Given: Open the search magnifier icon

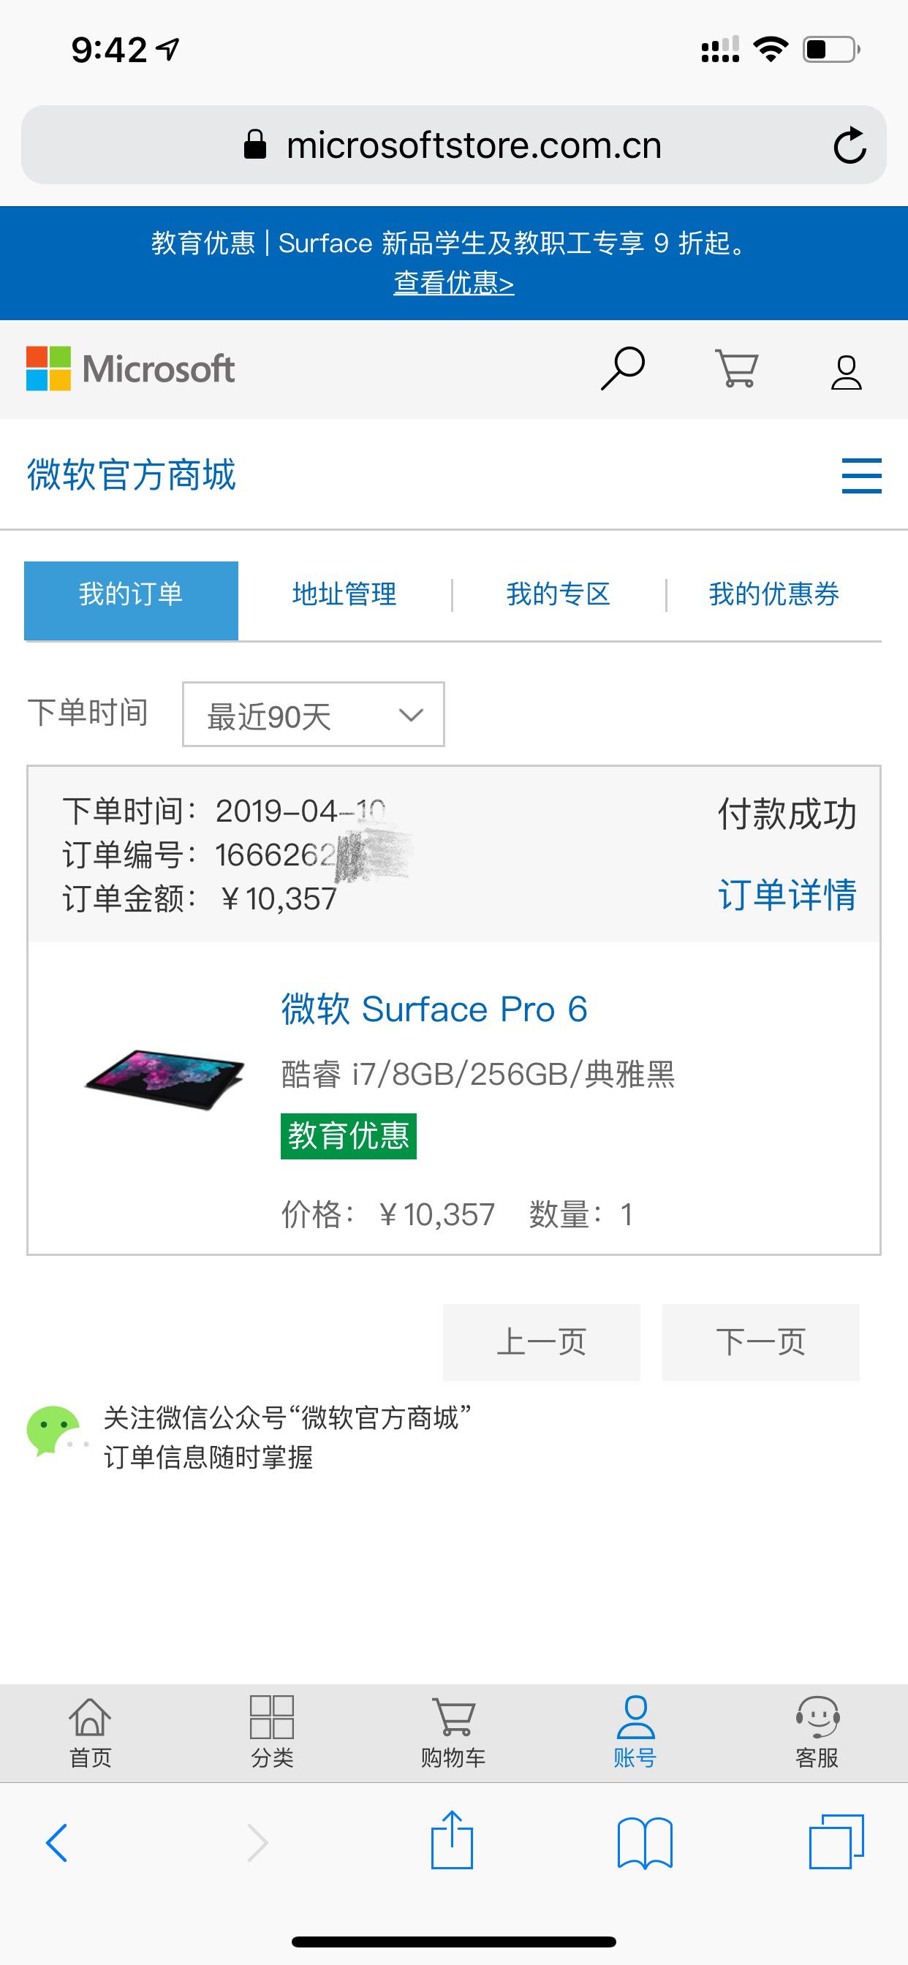Looking at the screenshot, I should coord(623,369).
